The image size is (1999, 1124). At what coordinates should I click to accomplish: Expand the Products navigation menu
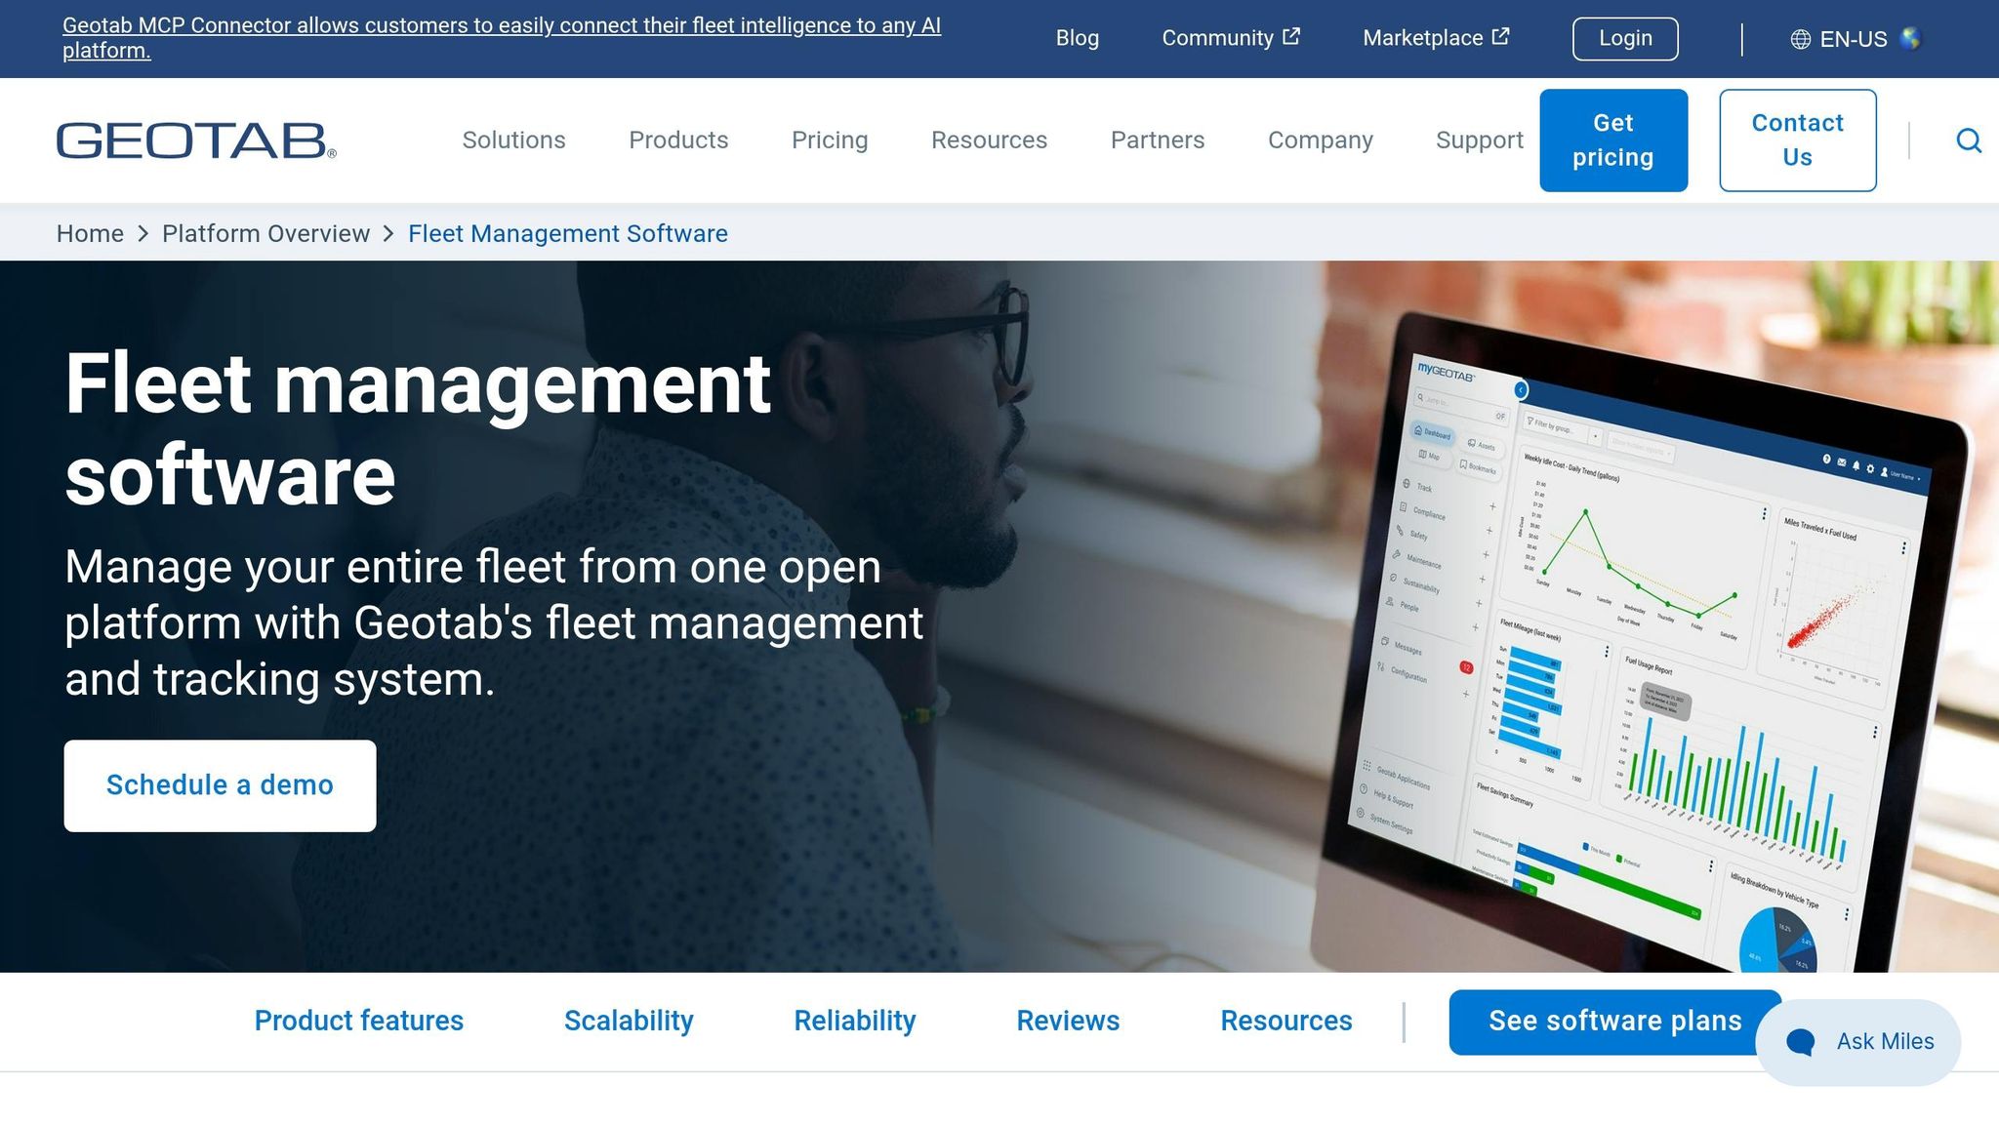point(678,140)
